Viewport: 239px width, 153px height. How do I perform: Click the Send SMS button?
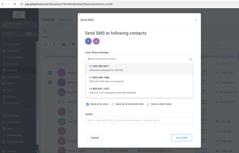(182, 138)
